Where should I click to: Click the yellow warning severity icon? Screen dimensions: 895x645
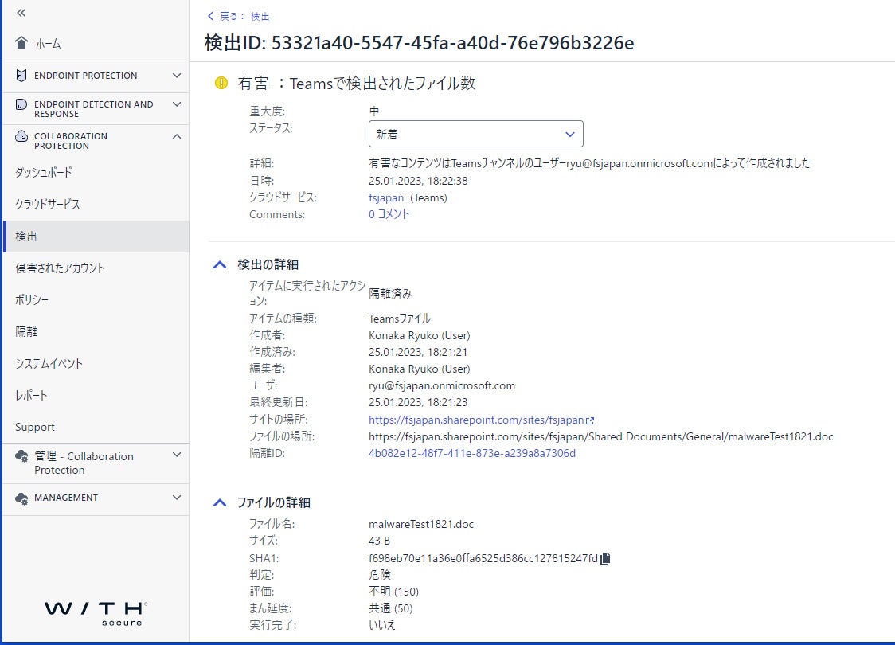coord(221,83)
